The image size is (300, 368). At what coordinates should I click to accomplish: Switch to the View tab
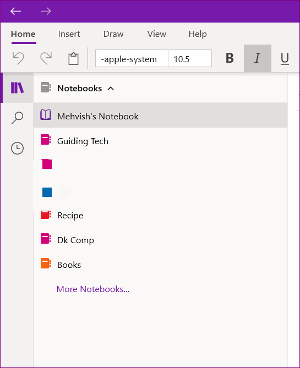click(157, 34)
